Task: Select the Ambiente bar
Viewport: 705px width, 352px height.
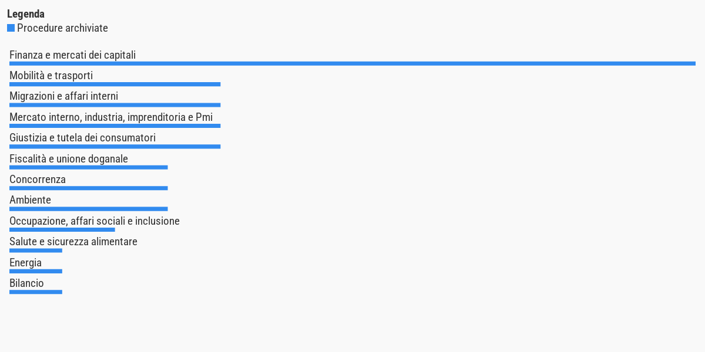Action: click(x=88, y=209)
